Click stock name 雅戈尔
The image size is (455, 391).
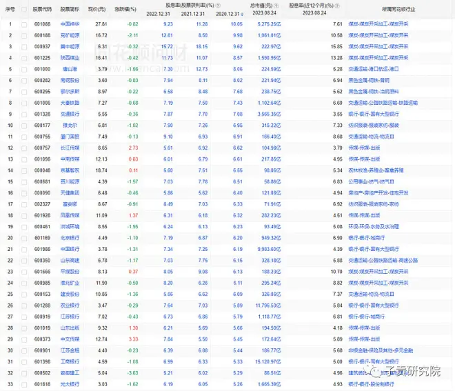(x=70, y=125)
